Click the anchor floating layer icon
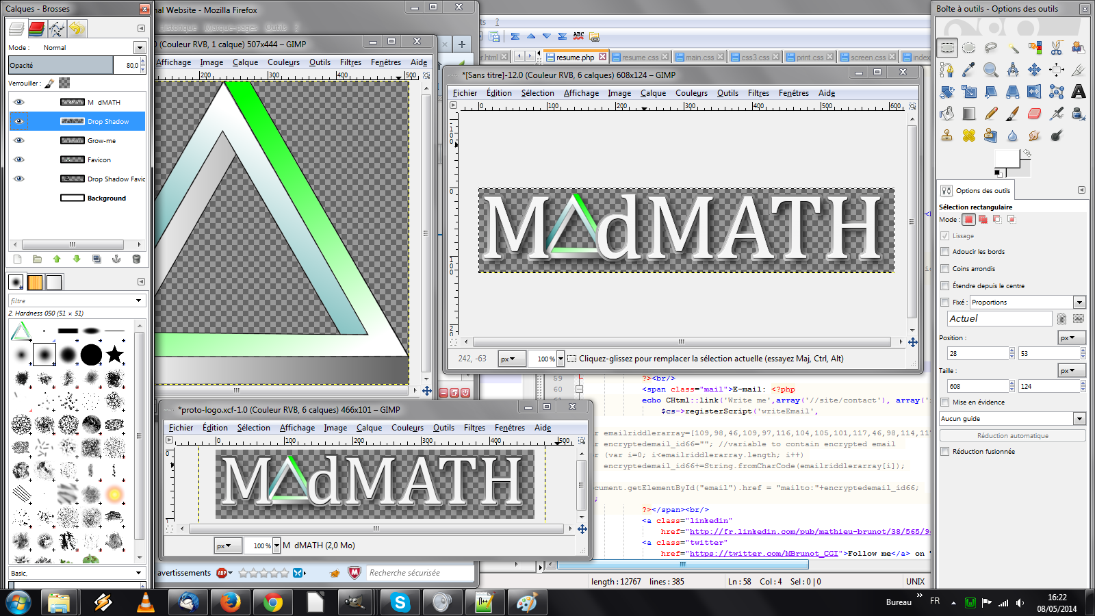 click(x=116, y=259)
